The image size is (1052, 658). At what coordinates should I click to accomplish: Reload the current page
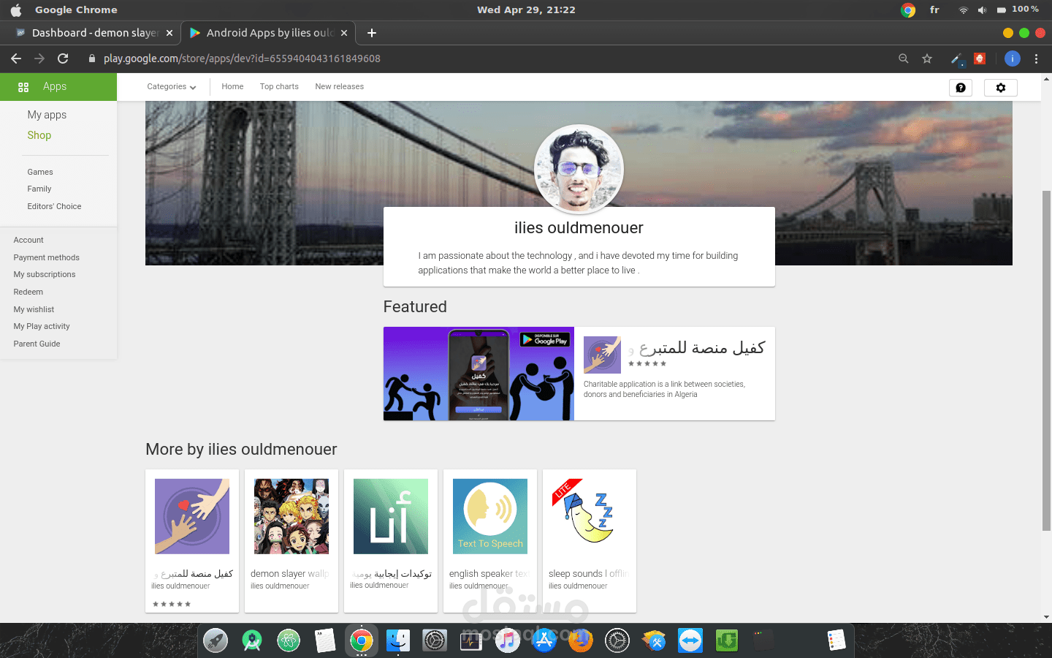pos(63,58)
